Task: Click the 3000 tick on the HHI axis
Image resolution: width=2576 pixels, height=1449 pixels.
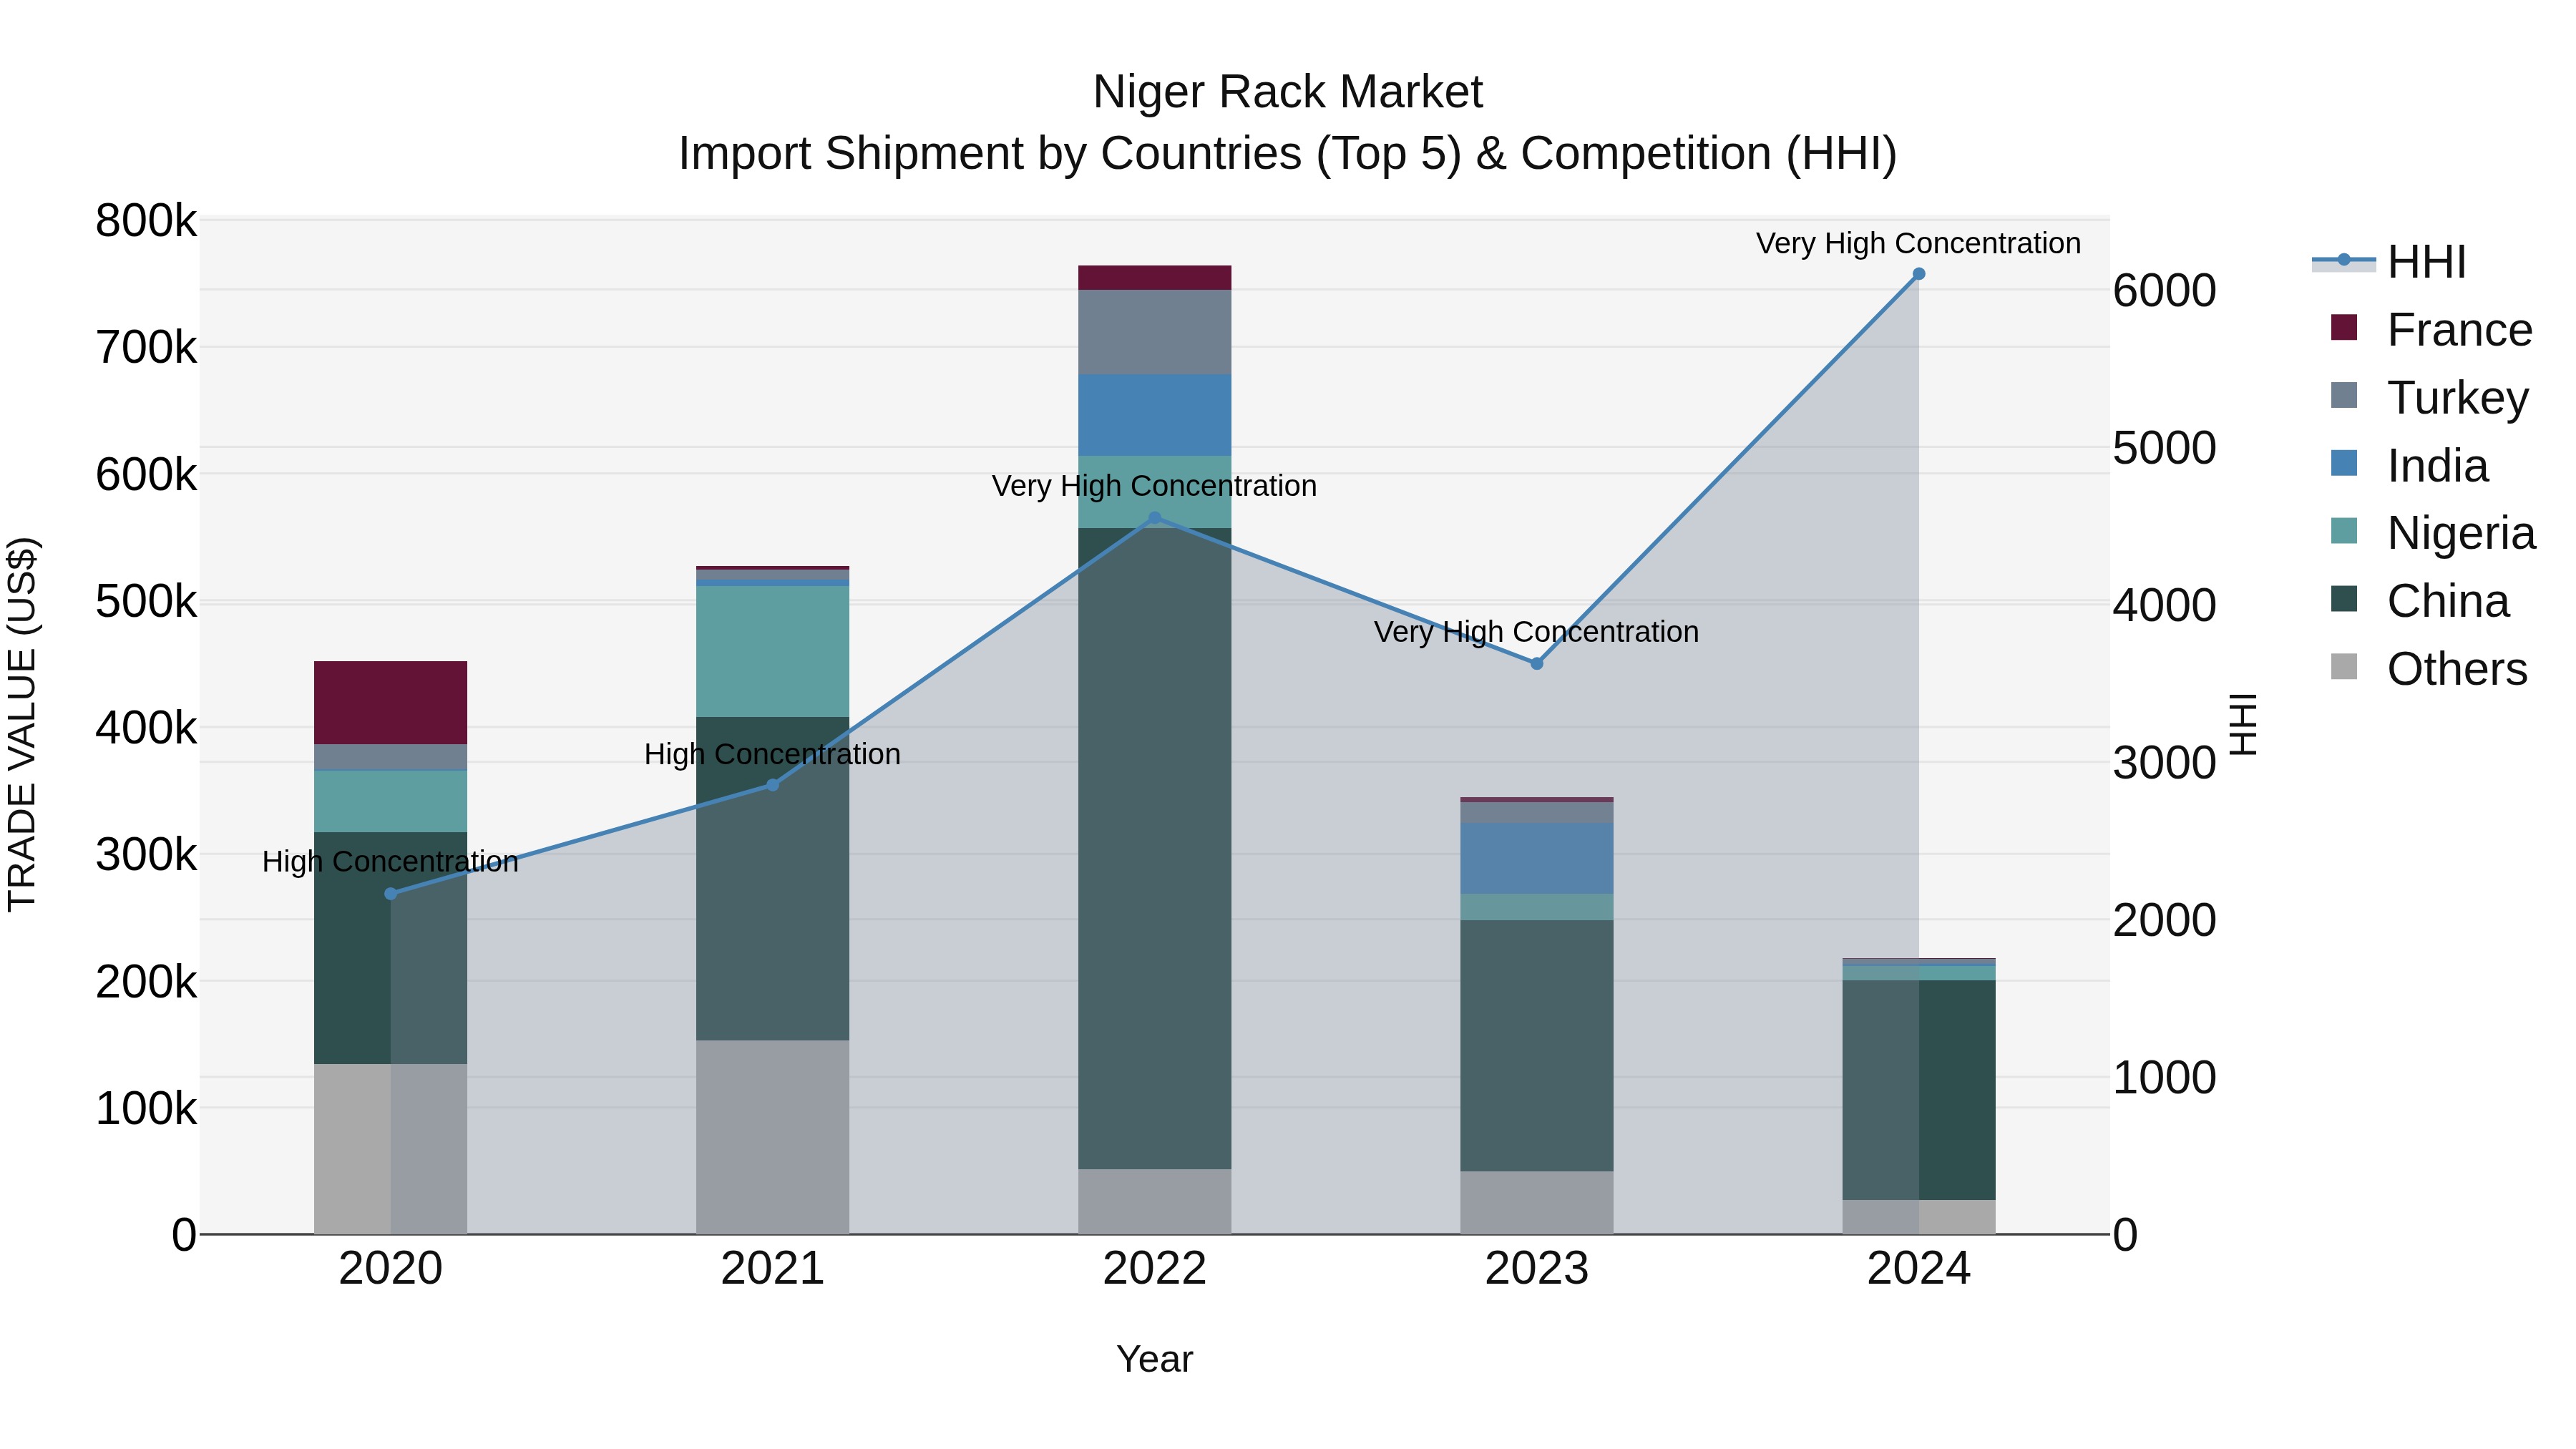Action: point(2165,763)
